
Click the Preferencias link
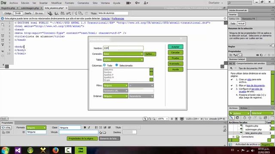click(118, 18)
